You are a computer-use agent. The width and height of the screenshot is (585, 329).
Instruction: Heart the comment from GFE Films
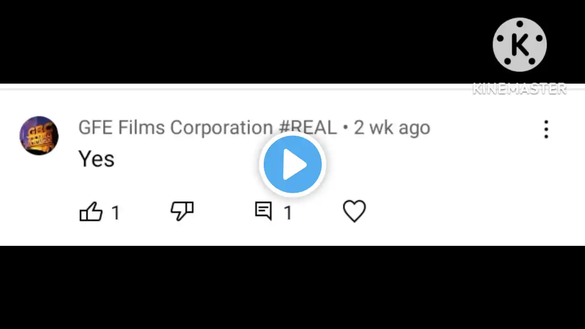click(x=355, y=212)
